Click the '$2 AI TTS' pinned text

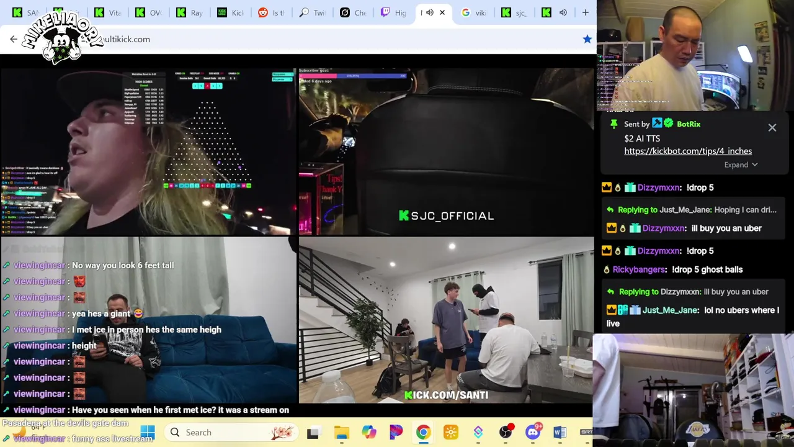642,138
